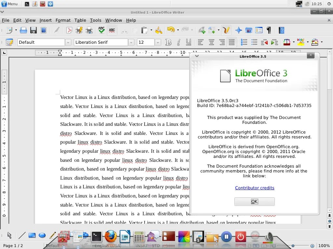Apply Highlighting color swatch
This screenshot has height=249, width=333.
point(301,42)
